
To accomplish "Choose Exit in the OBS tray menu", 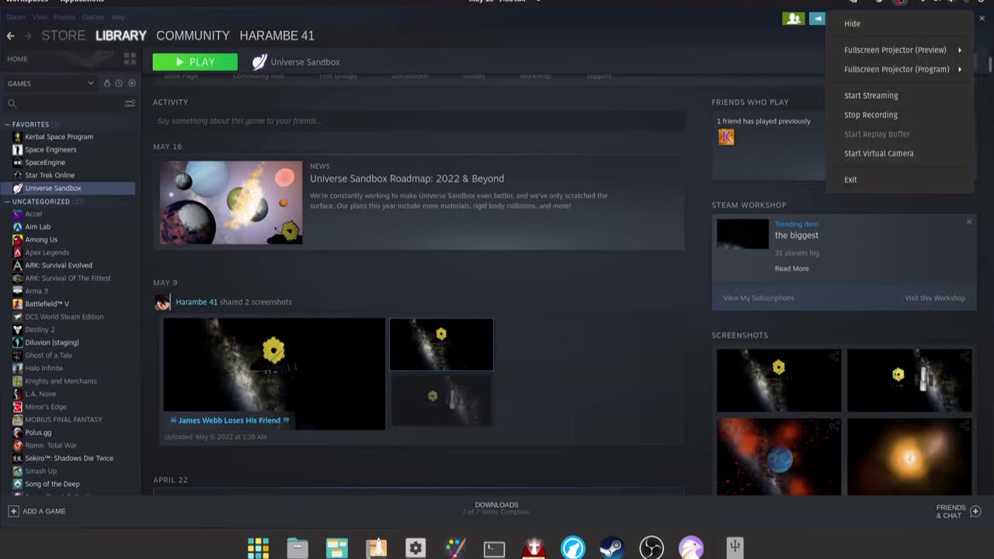I will pos(899,179).
